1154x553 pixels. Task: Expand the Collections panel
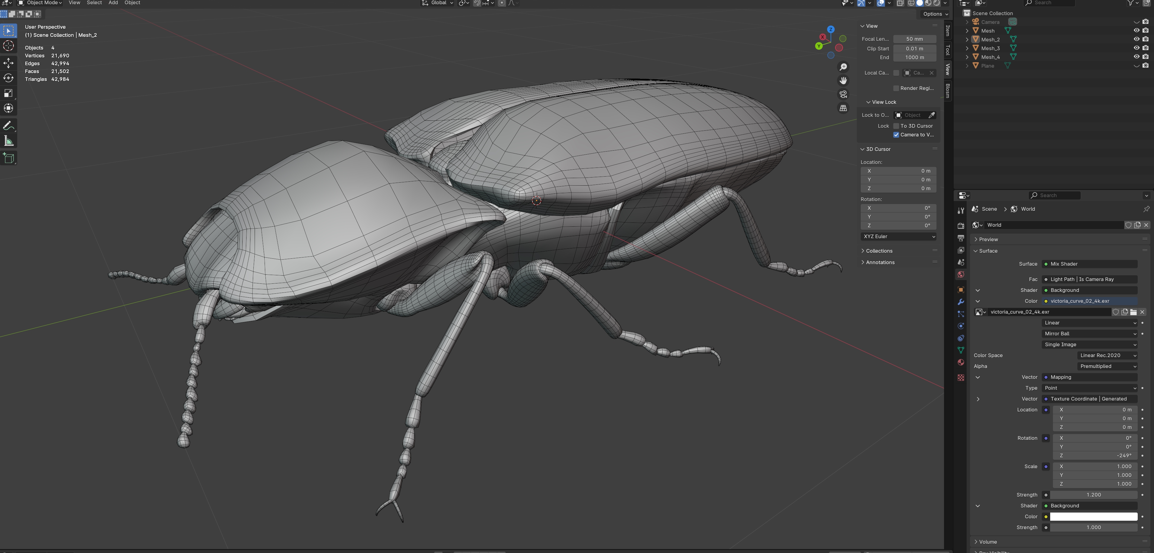click(x=879, y=251)
